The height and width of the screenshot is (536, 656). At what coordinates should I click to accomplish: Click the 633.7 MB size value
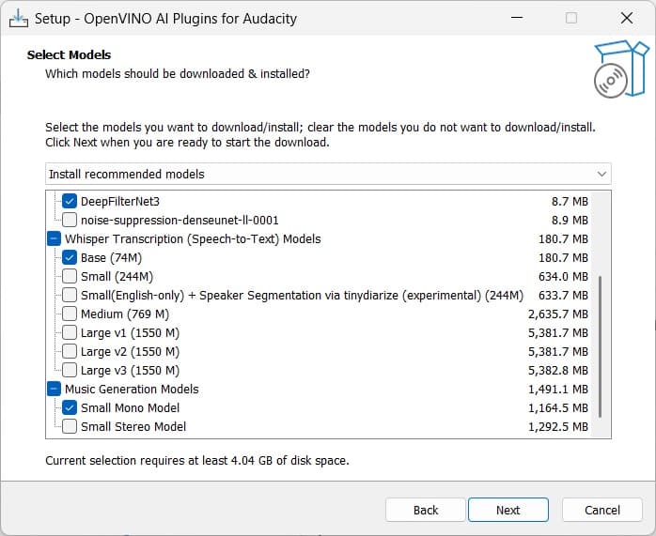tap(563, 296)
